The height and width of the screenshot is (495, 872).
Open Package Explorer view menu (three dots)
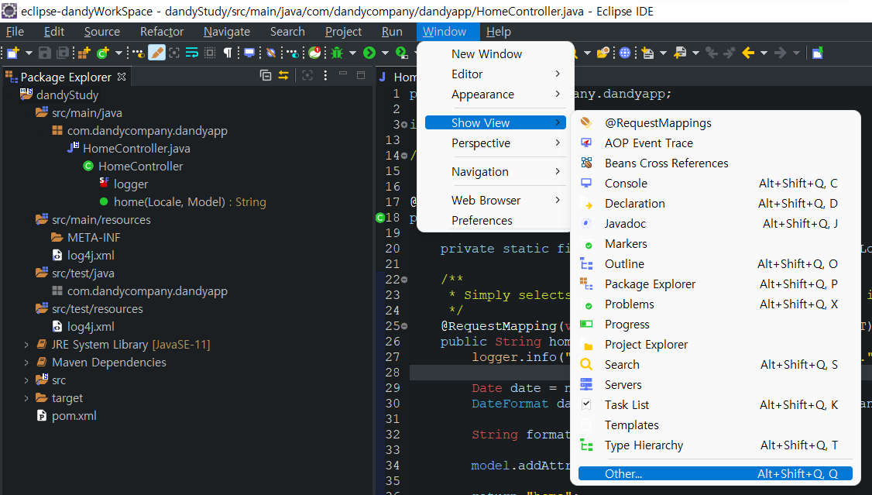click(325, 75)
